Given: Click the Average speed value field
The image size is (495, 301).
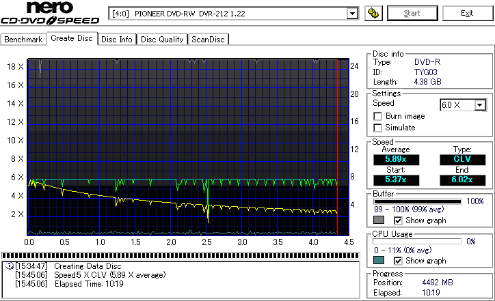Looking at the screenshot, I should [x=396, y=160].
